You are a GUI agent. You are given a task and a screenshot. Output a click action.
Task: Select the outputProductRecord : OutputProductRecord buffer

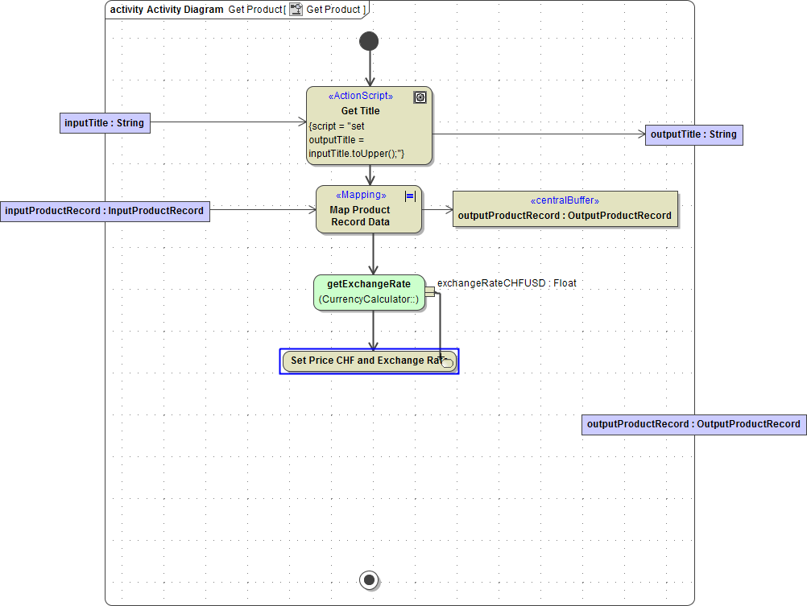[565, 215]
